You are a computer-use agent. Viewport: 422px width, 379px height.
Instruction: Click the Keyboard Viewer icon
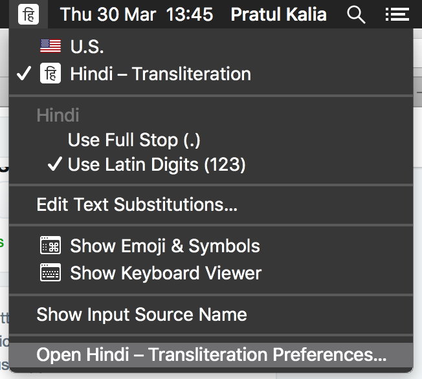click(50, 273)
